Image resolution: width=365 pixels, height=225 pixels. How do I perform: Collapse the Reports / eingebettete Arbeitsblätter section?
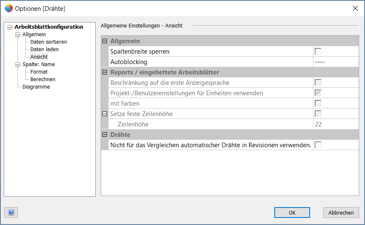click(x=105, y=72)
